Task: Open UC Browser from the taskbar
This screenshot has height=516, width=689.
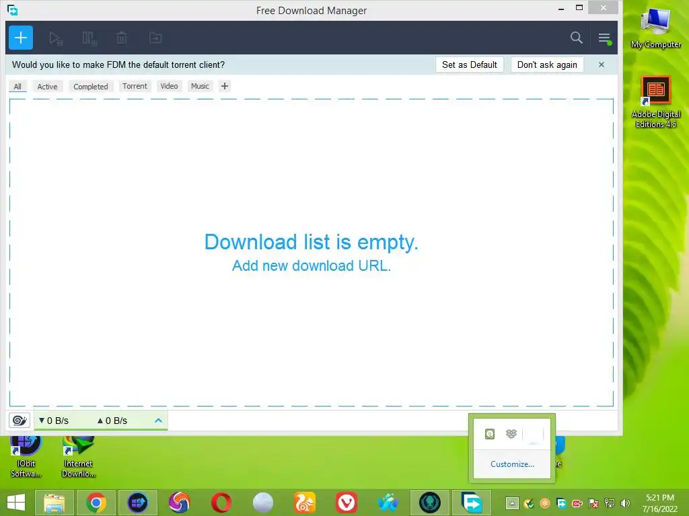Action: point(305,503)
